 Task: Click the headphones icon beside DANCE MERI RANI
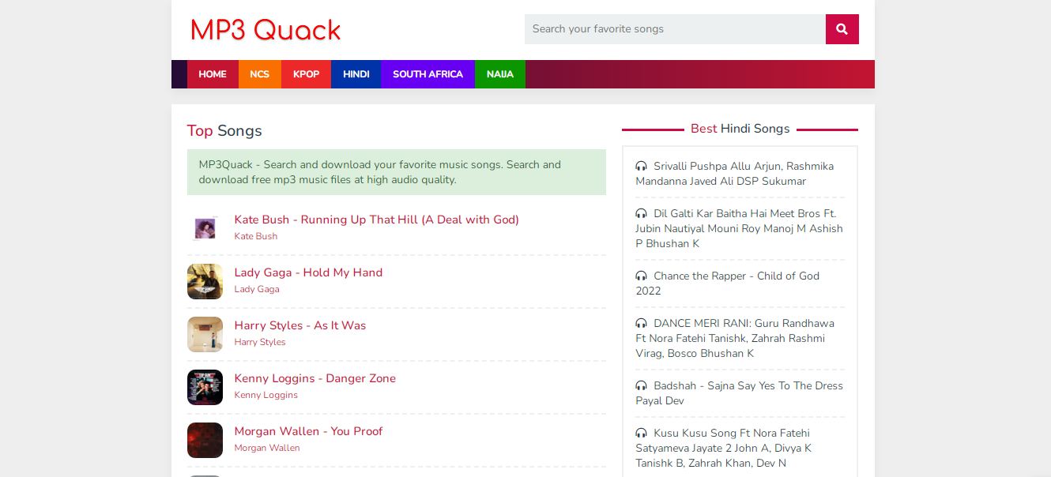[x=641, y=324]
